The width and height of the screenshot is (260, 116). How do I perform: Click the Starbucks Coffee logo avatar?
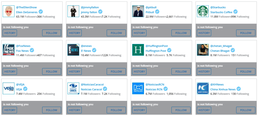point(203,11)
